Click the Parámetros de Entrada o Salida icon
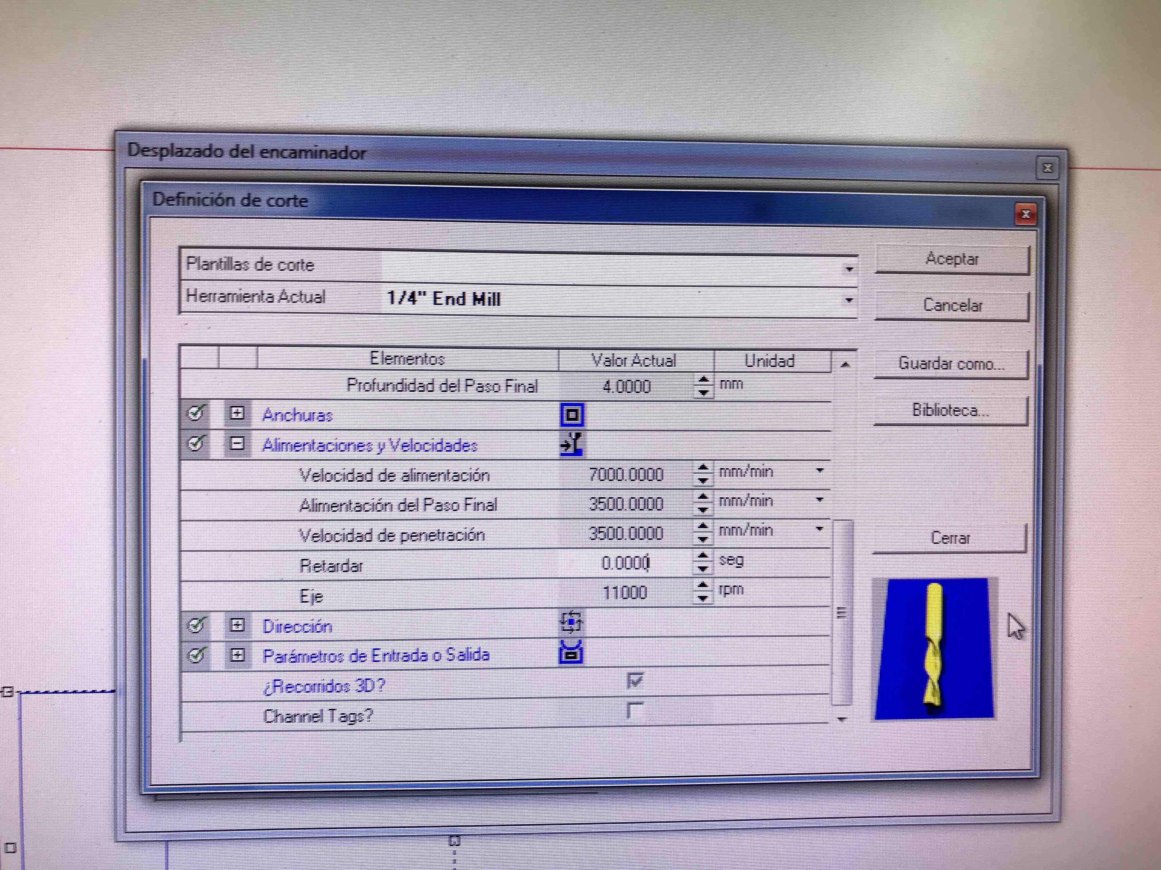The image size is (1161, 870). tap(571, 653)
